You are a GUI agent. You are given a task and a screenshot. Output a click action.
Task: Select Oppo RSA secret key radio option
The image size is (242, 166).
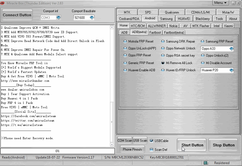tap(163, 56)
